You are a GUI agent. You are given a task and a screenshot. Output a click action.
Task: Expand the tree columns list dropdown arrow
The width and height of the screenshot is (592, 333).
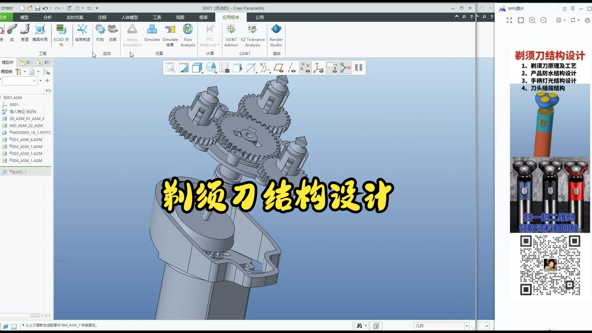click(38, 72)
